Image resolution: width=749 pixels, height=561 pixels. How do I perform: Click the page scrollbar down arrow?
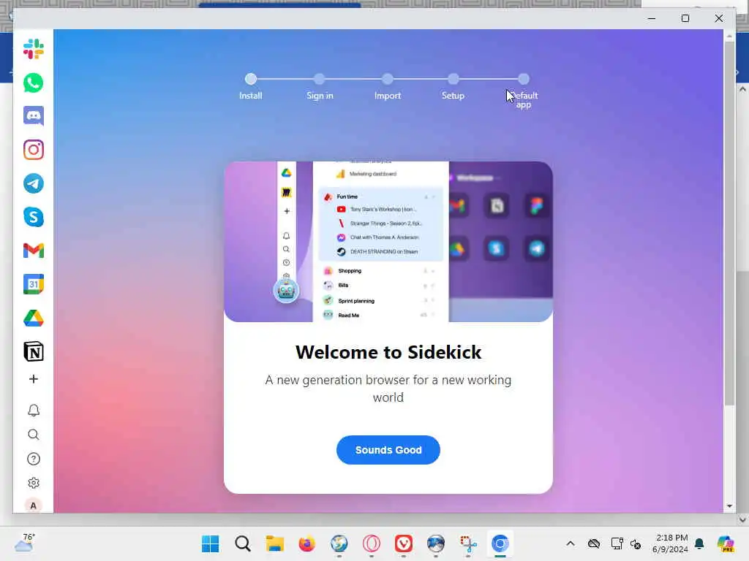tap(729, 506)
